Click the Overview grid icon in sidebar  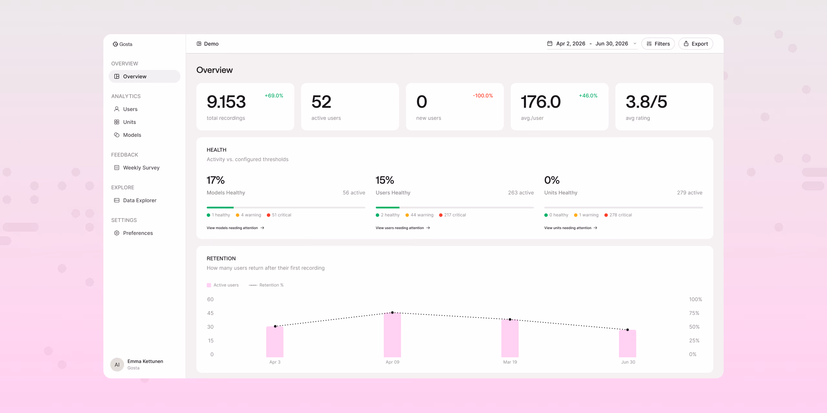[x=117, y=76]
